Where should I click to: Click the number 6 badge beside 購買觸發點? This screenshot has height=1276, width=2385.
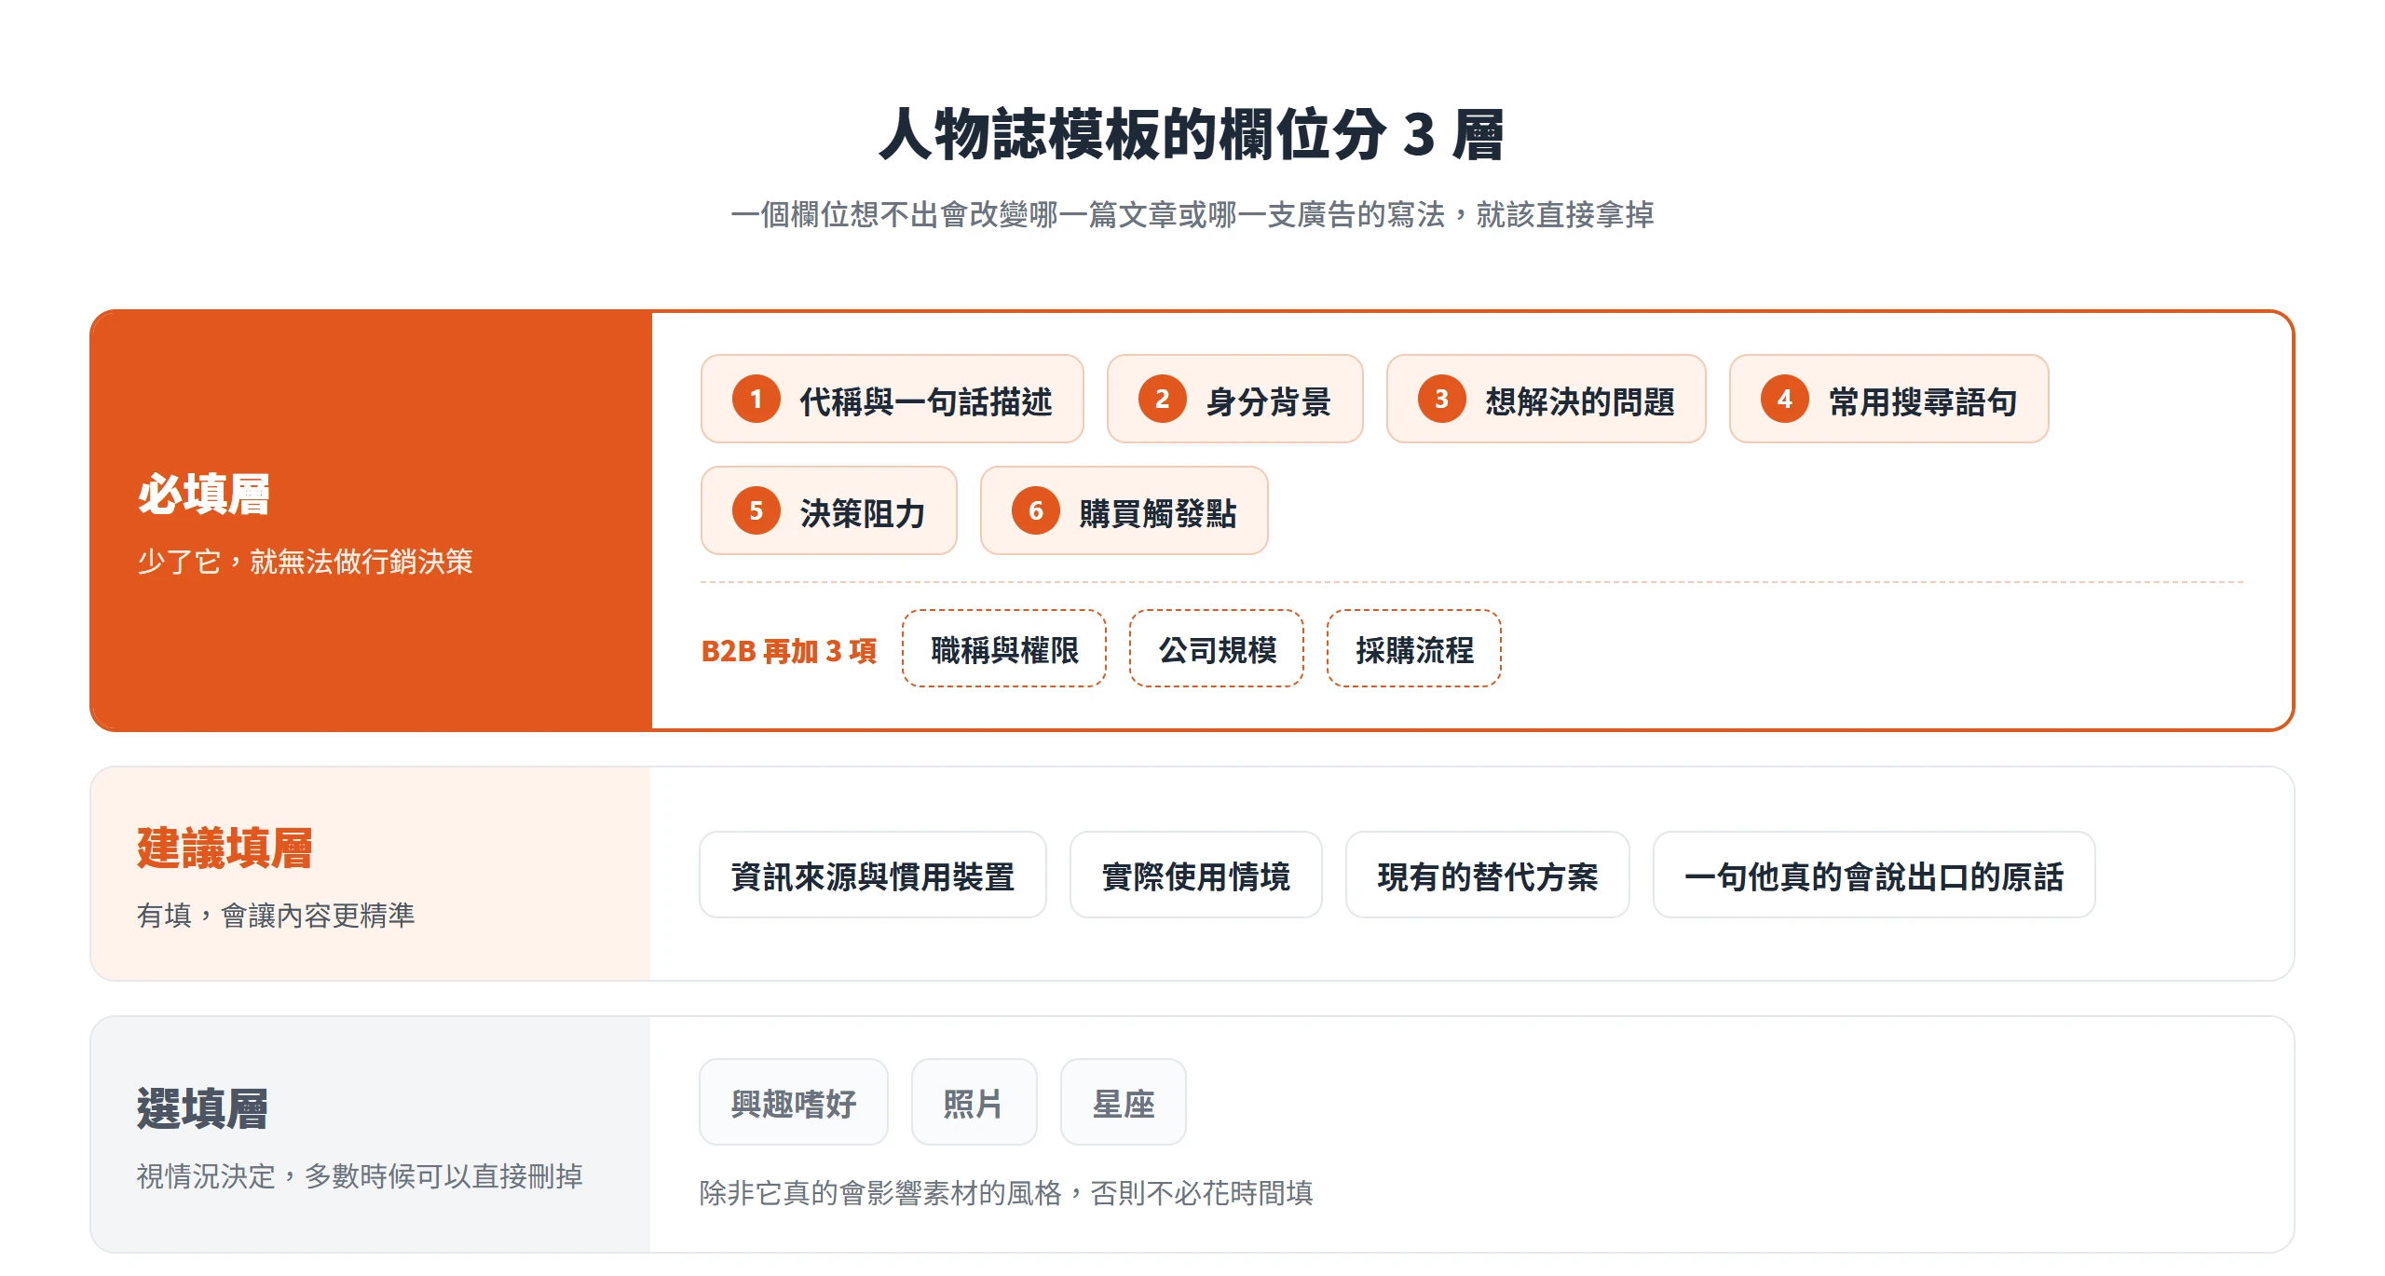coord(1035,511)
